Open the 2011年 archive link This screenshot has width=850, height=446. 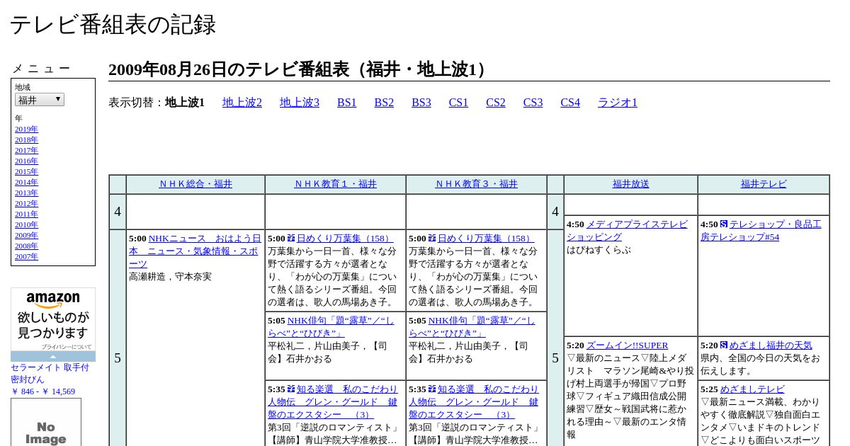pos(26,214)
